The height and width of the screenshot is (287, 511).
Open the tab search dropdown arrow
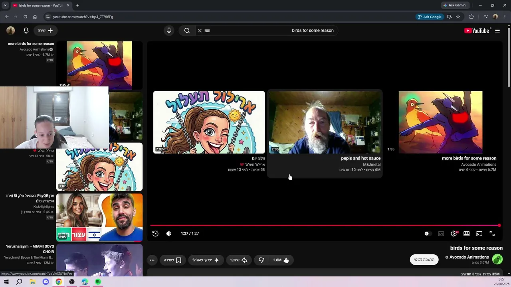[x=5, y=6]
